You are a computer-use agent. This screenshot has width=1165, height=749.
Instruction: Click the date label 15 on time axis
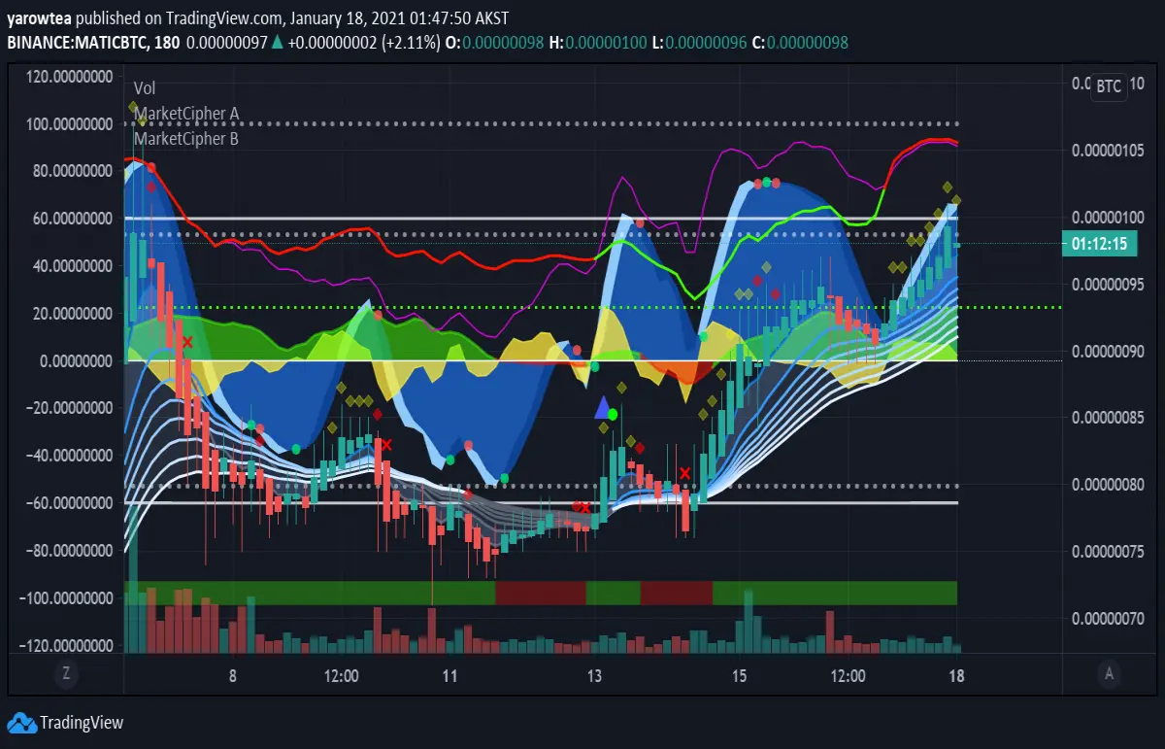pos(740,676)
